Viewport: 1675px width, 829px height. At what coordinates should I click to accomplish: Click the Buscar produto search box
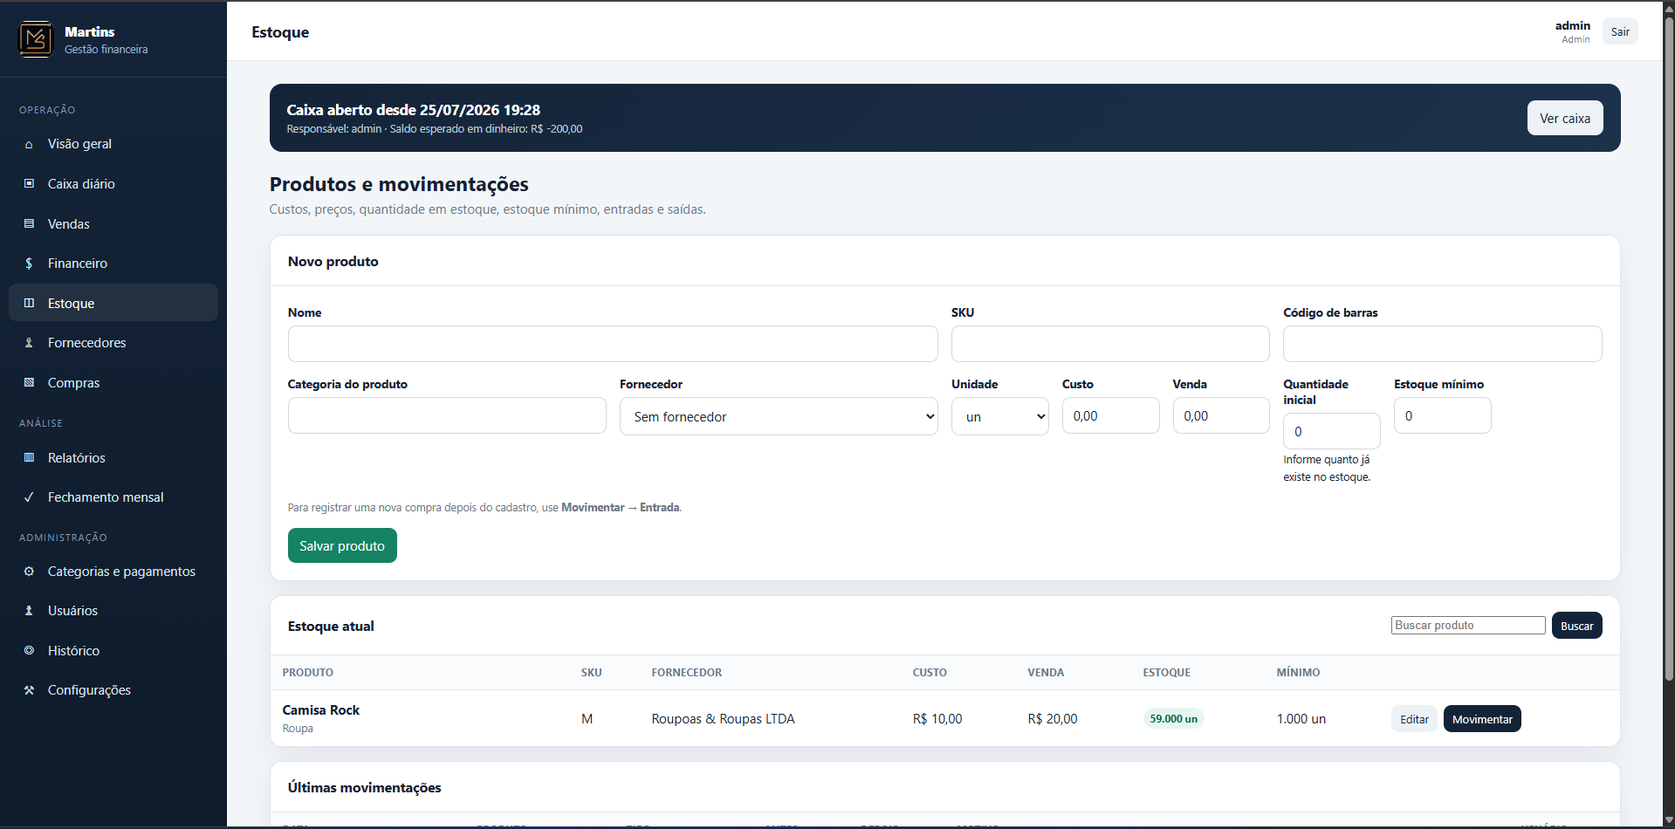click(x=1468, y=625)
